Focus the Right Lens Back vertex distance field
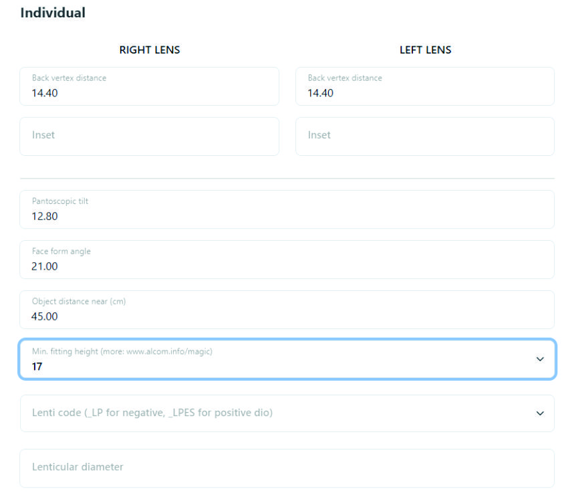The width and height of the screenshot is (568, 499). [x=149, y=86]
